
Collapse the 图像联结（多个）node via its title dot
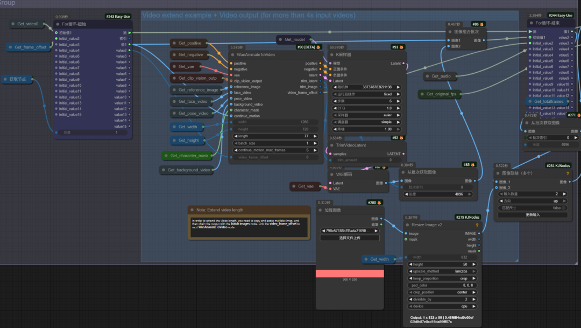tap(498, 173)
